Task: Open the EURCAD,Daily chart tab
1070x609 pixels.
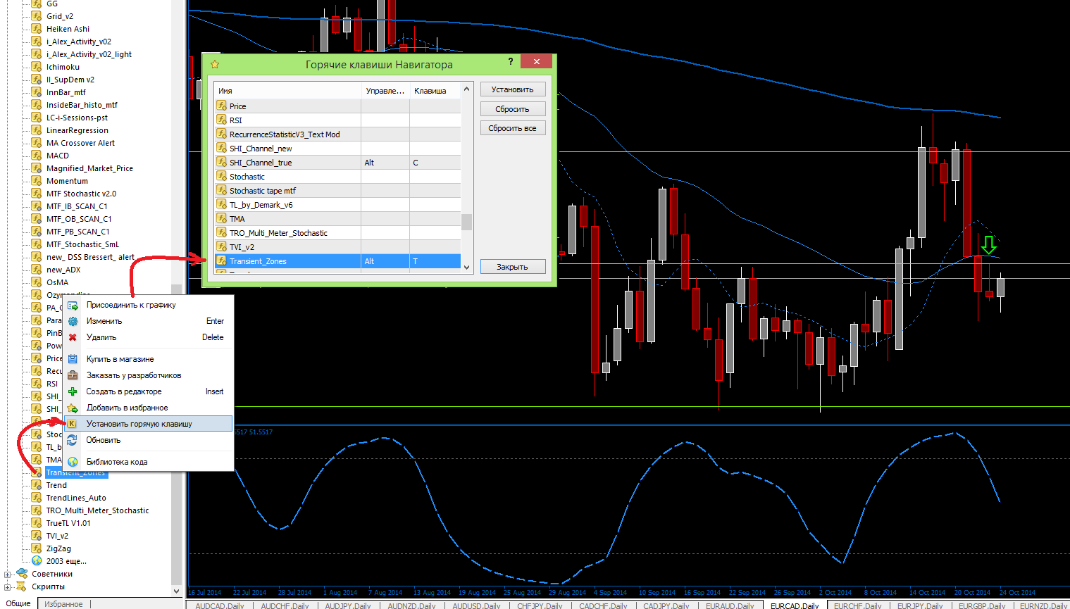Action: pyautogui.click(x=795, y=605)
